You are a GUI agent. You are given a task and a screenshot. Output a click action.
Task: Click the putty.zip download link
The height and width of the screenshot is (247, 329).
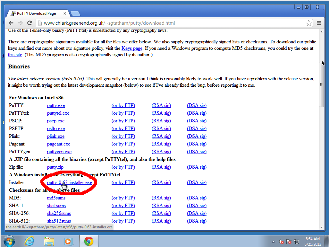point(55,167)
